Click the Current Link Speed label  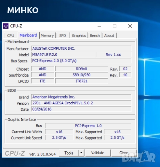coord(26,138)
